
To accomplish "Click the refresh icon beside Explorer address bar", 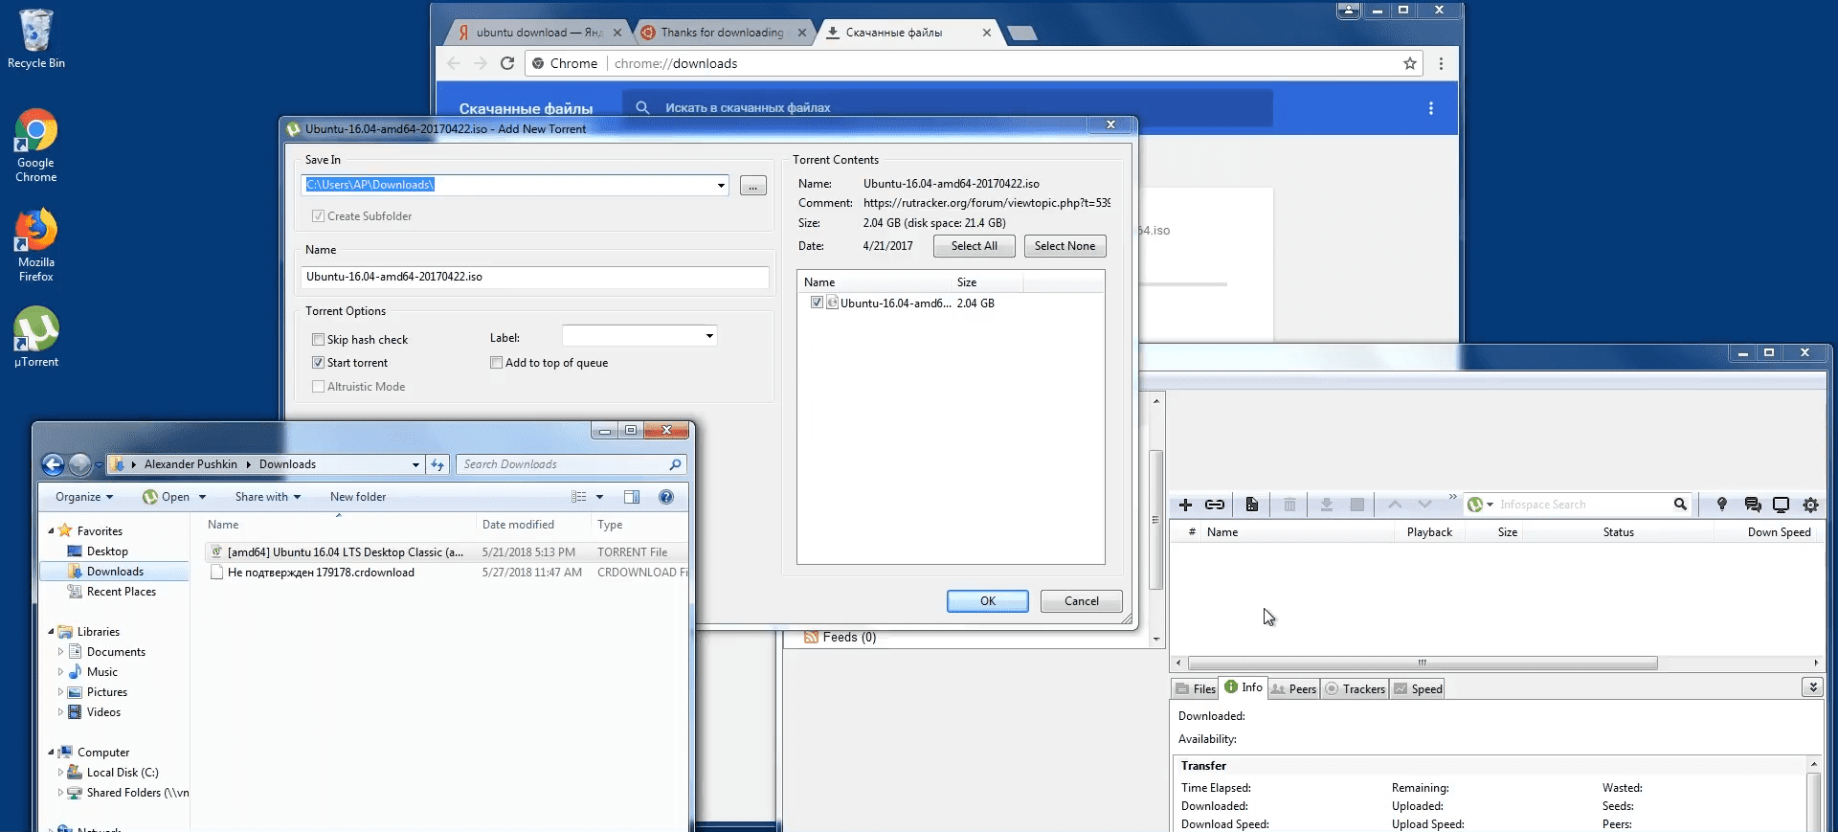I will coord(437,464).
